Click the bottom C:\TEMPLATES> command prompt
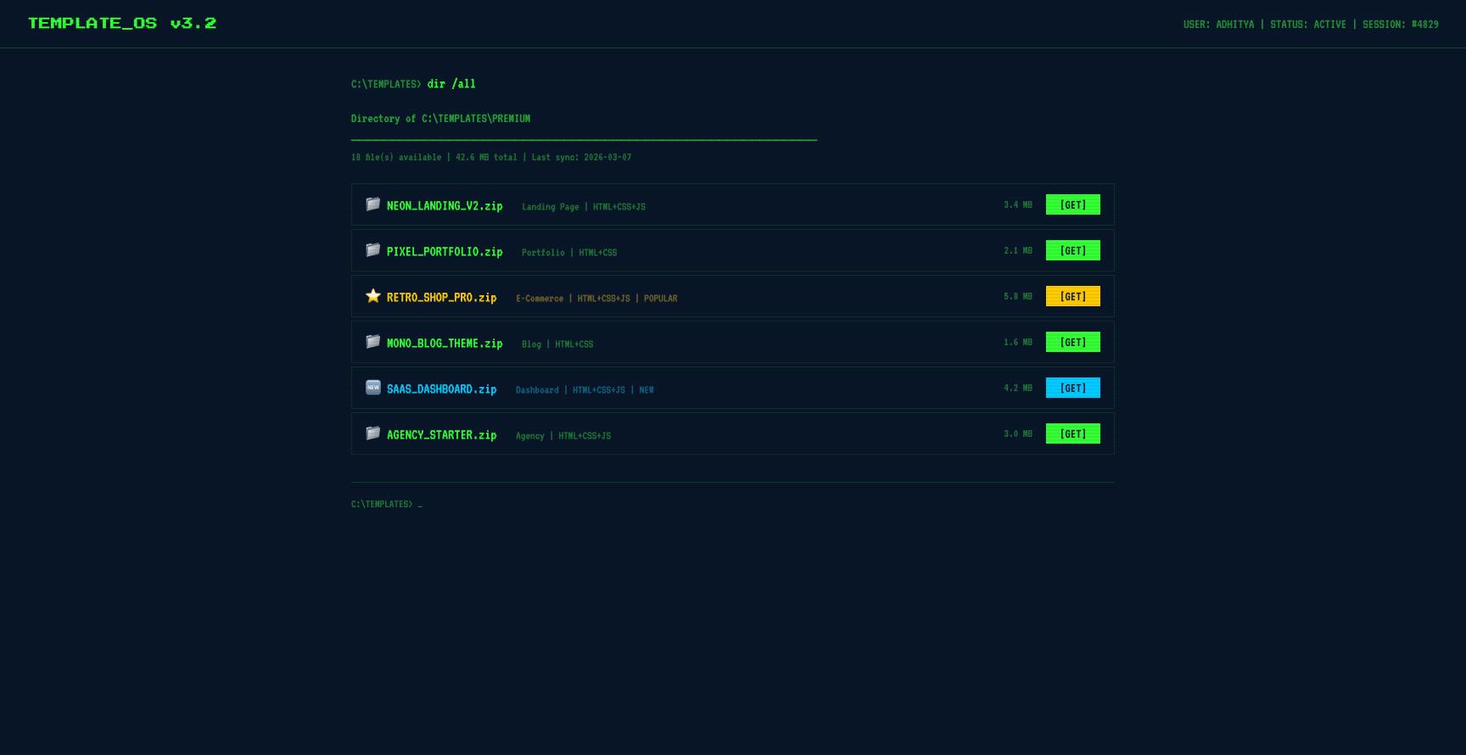This screenshot has width=1466, height=755. point(386,505)
